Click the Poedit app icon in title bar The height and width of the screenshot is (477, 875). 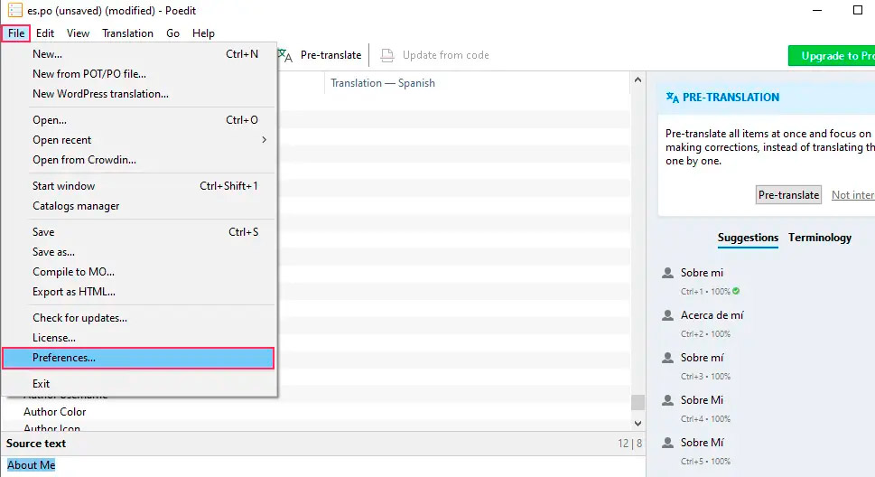[14, 10]
